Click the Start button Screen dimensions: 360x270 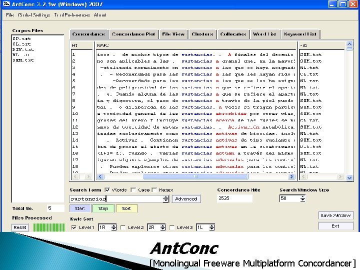pos(80,208)
